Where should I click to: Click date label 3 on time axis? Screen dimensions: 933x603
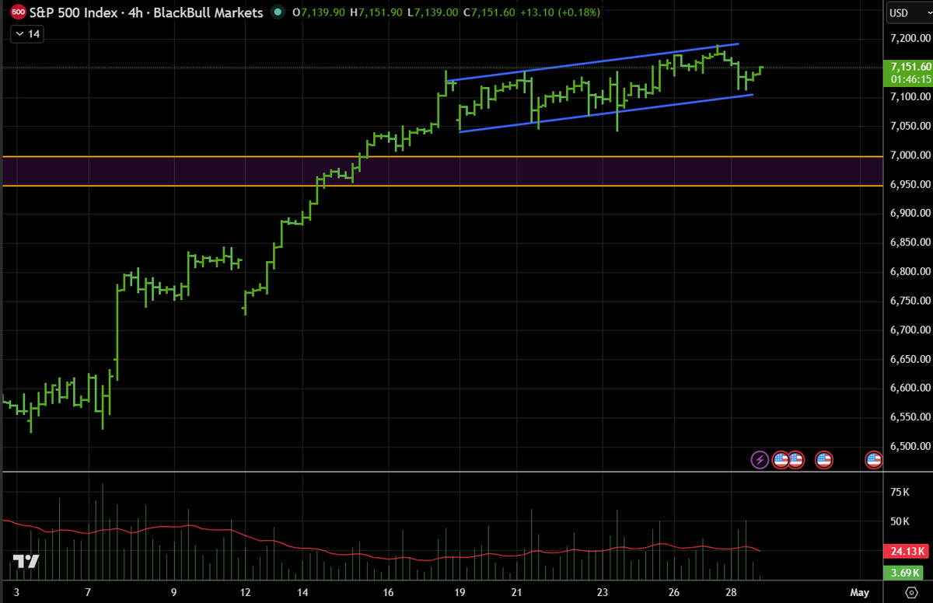point(17,592)
